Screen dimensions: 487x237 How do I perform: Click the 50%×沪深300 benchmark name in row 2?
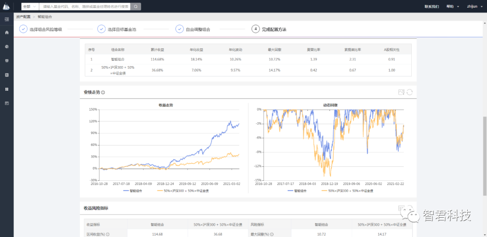118,70
